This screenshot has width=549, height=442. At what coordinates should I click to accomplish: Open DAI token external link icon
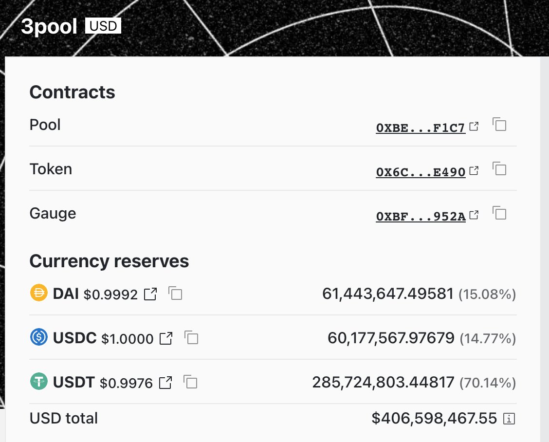pos(150,294)
